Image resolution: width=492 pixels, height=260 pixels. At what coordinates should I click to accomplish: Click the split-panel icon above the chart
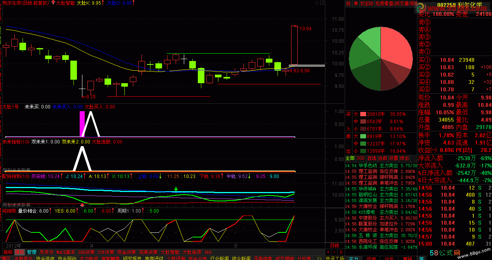pyautogui.click(x=322, y=3)
